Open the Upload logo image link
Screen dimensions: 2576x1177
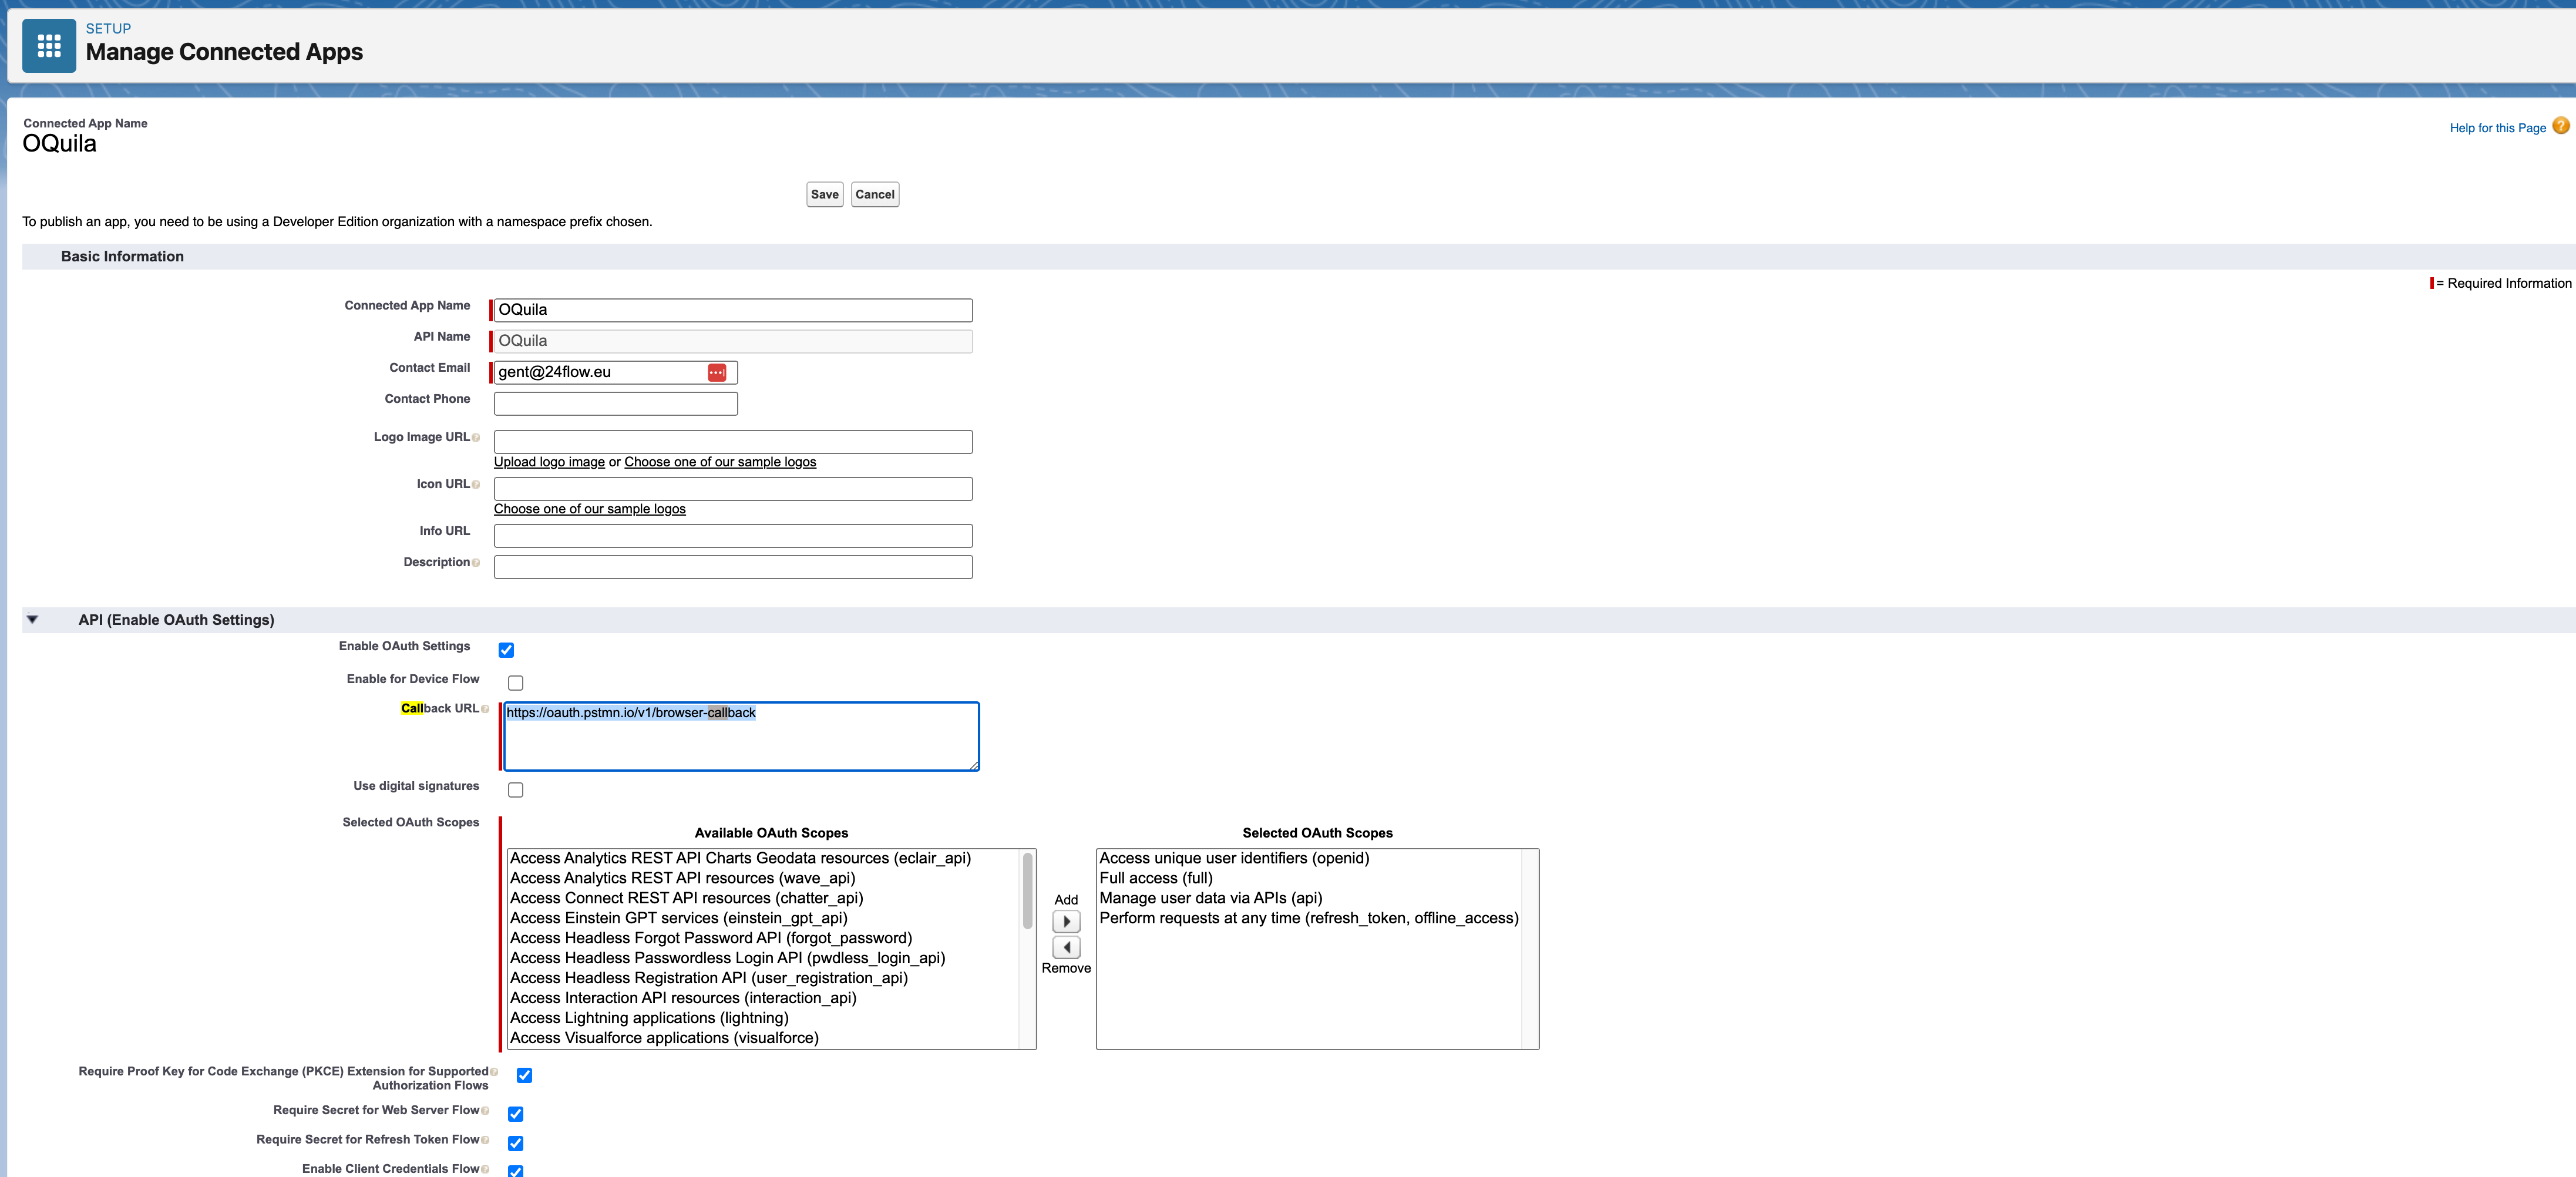point(549,462)
